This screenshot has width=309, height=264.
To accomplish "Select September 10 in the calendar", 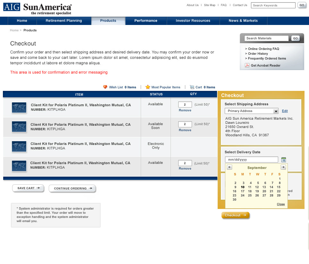I will click(x=243, y=187).
